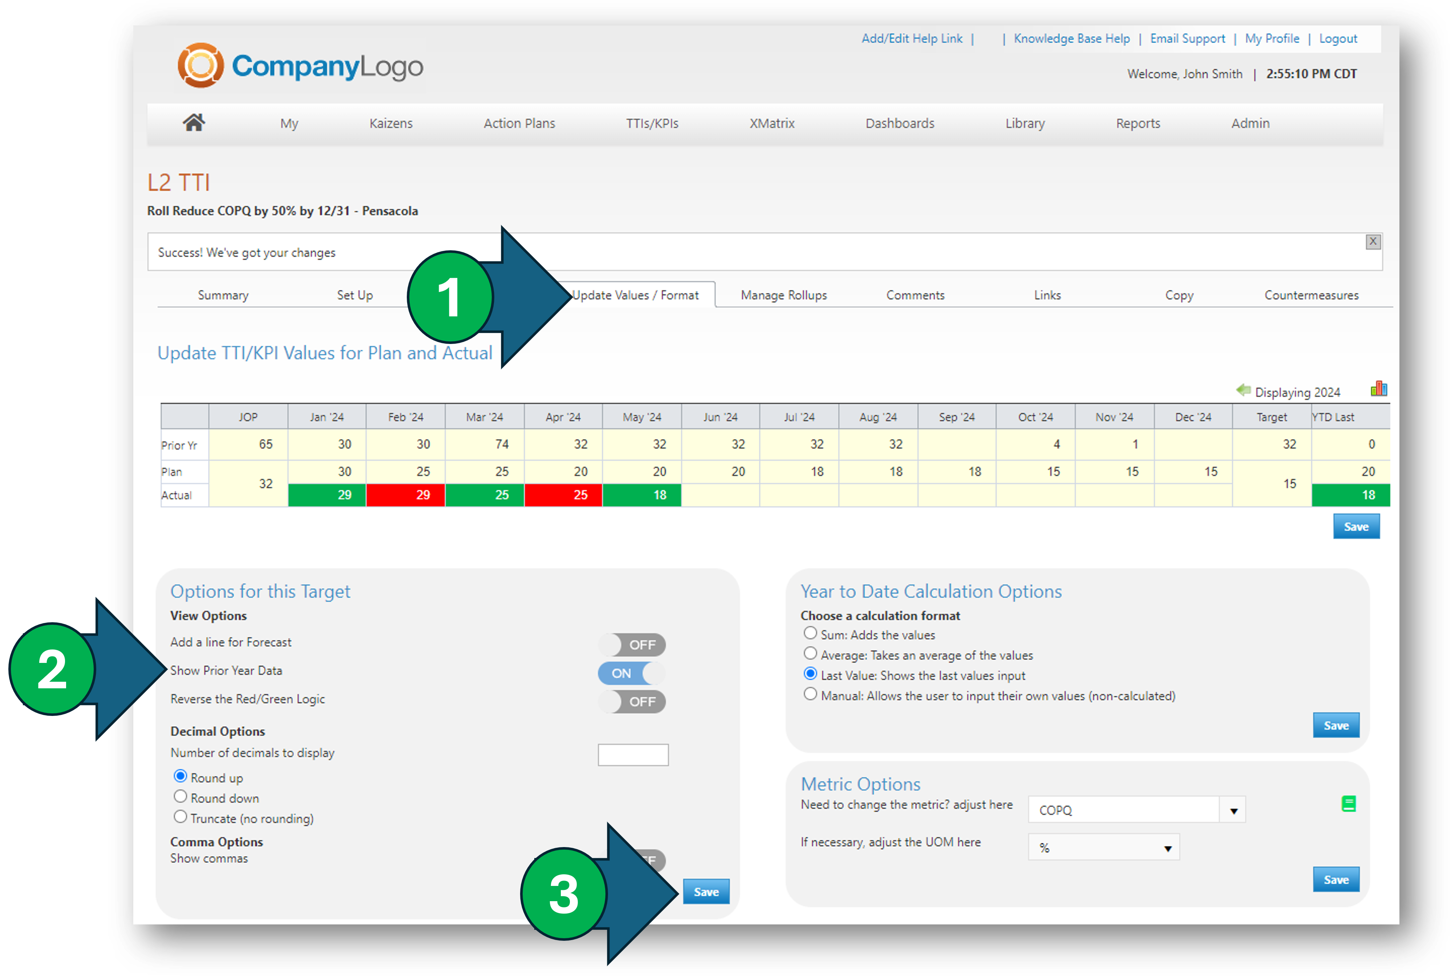This screenshot has width=1451, height=976.
Task: Click the green YTD Last Actual cell
Action: click(x=1351, y=495)
